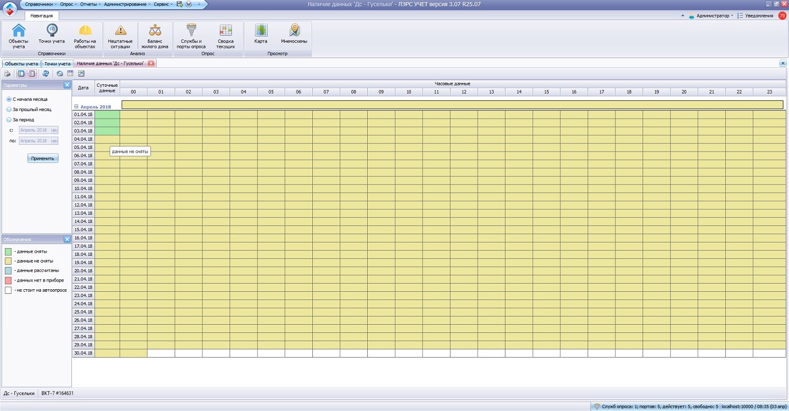Click red swatch данных нет в приборе

pos(8,281)
